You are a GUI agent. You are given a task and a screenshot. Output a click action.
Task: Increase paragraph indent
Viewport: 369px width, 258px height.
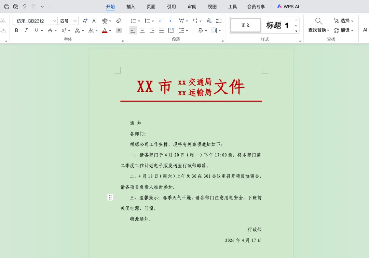171,21
